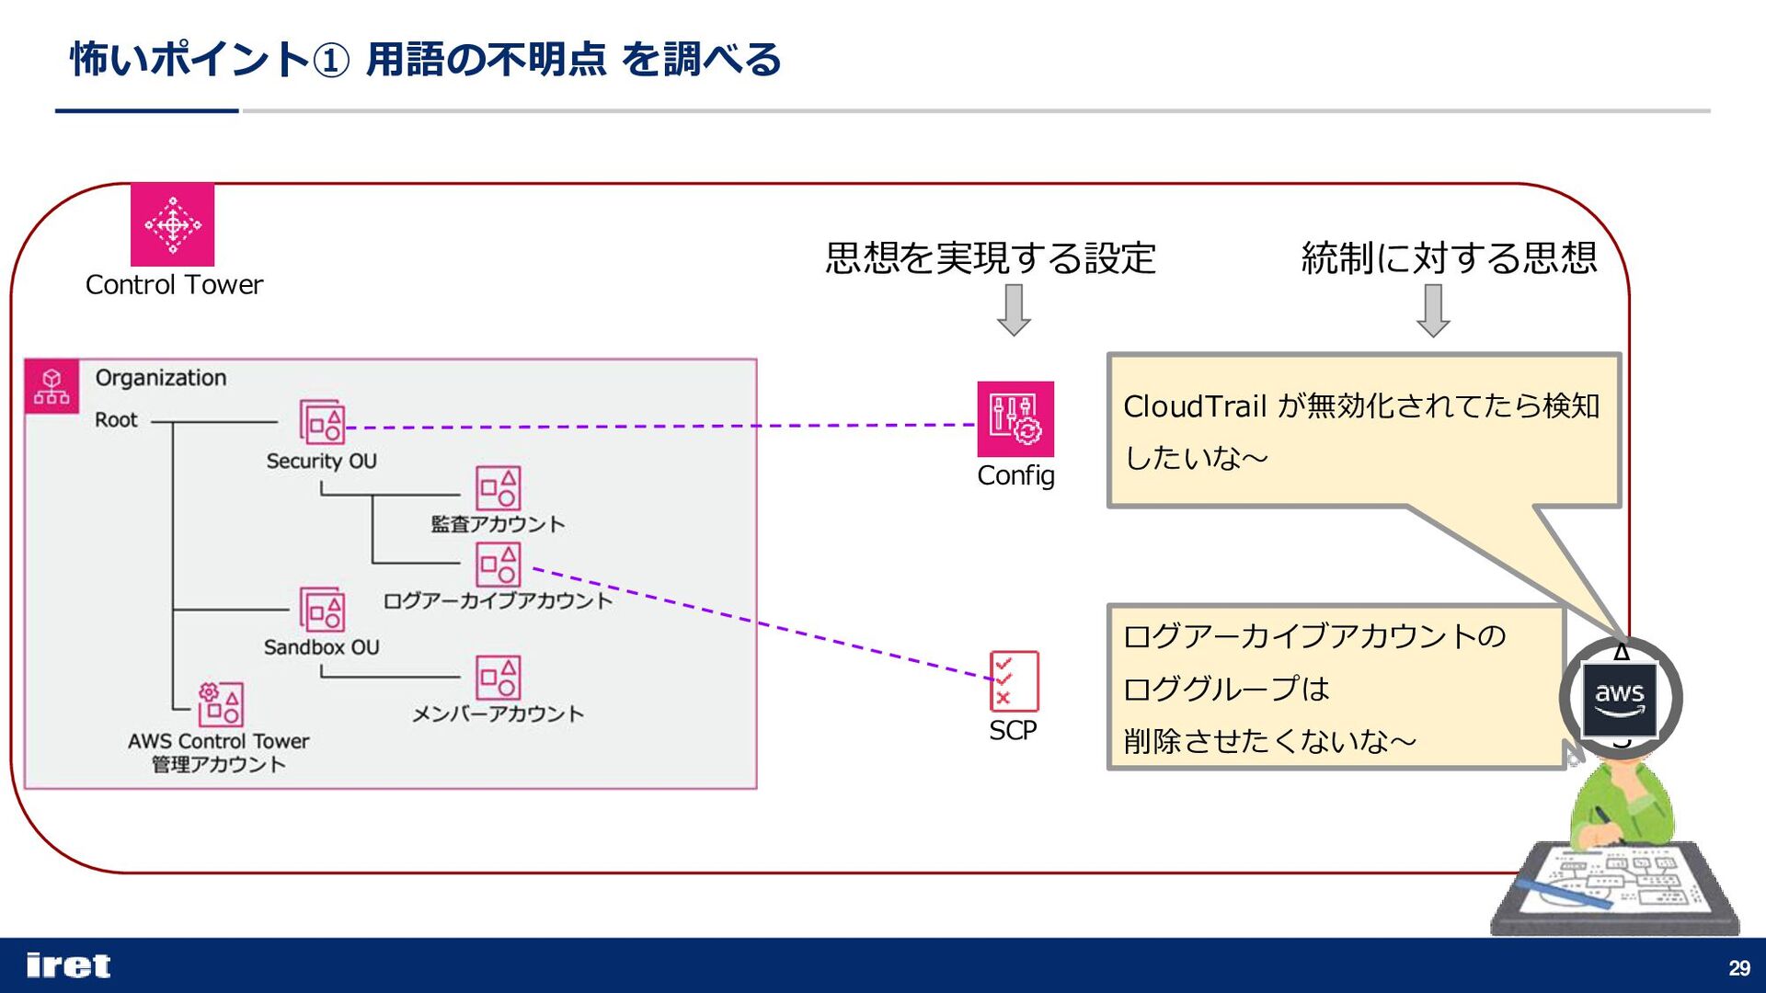Click the AWS Control Tower 管理アカウント label
1766x993 pixels.
pyautogui.click(x=219, y=752)
